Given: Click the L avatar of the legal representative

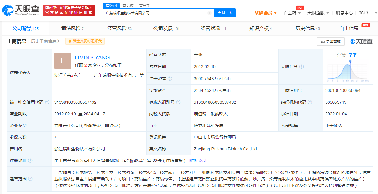Looking at the screenshot, I should click(63, 61).
